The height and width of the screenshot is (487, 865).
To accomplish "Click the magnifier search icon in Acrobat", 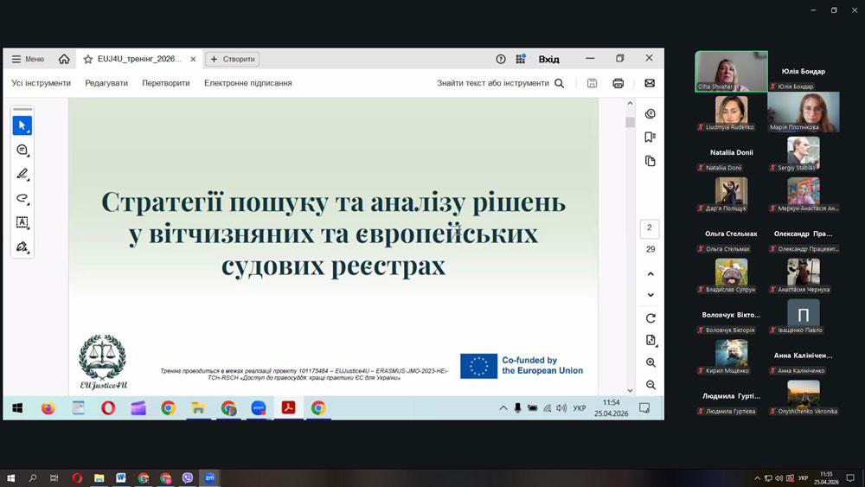I will 560,83.
